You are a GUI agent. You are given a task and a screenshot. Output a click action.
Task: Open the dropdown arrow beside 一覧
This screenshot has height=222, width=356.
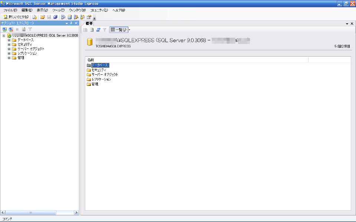click(x=129, y=30)
